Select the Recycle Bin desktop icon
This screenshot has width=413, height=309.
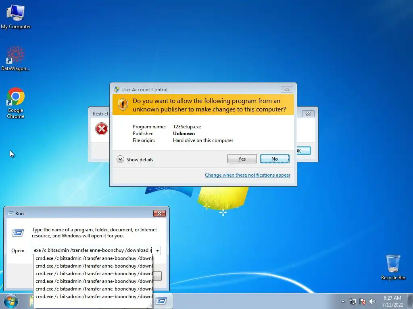(x=393, y=267)
